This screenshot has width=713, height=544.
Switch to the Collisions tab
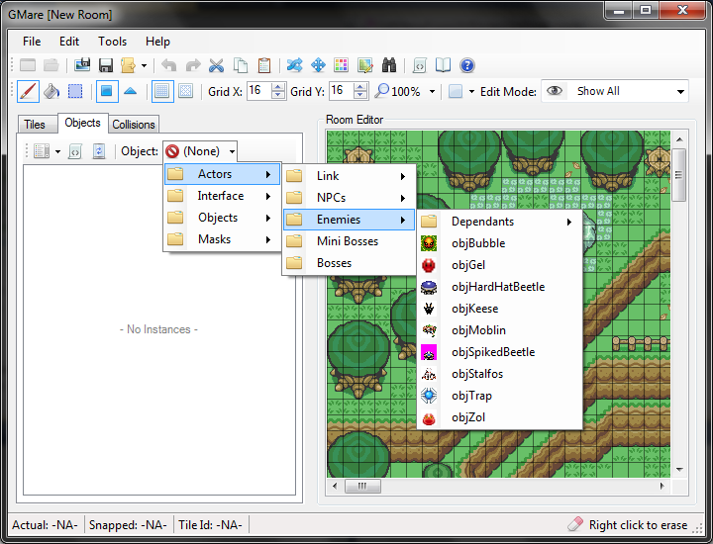tap(134, 125)
